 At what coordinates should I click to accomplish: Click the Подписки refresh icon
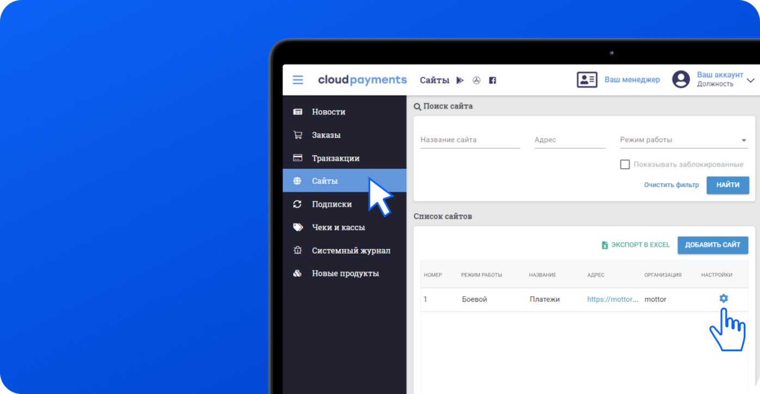pos(297,204)
